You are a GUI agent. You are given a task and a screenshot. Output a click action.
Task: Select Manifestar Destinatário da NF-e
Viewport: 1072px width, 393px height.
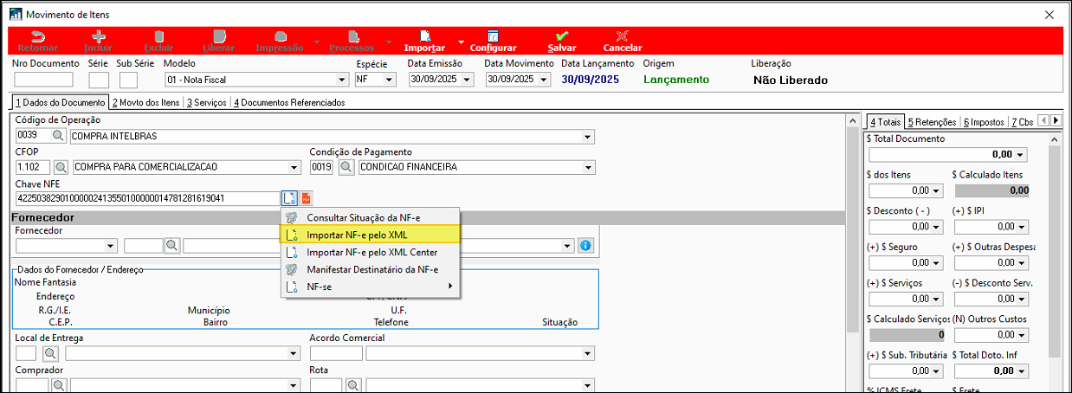click(x=371, y=269)
